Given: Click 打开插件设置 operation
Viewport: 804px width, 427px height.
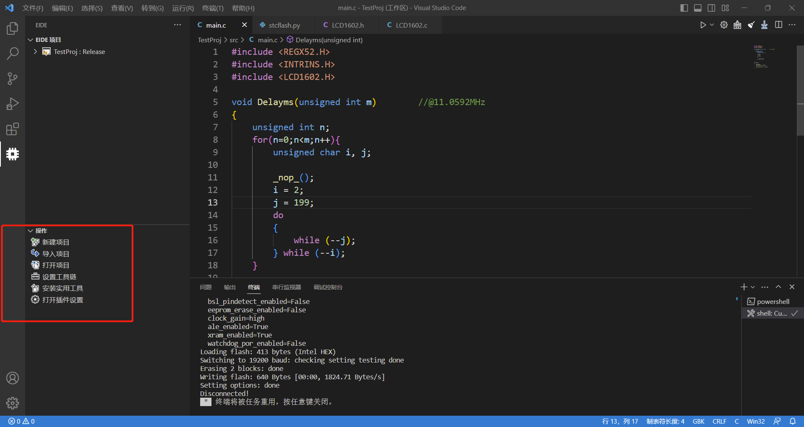Looking at the screenshot, I should [x=62, y=300].
